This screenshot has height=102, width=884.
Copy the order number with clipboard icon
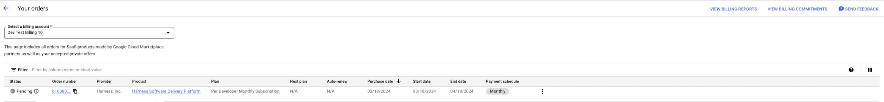(75, 91)
